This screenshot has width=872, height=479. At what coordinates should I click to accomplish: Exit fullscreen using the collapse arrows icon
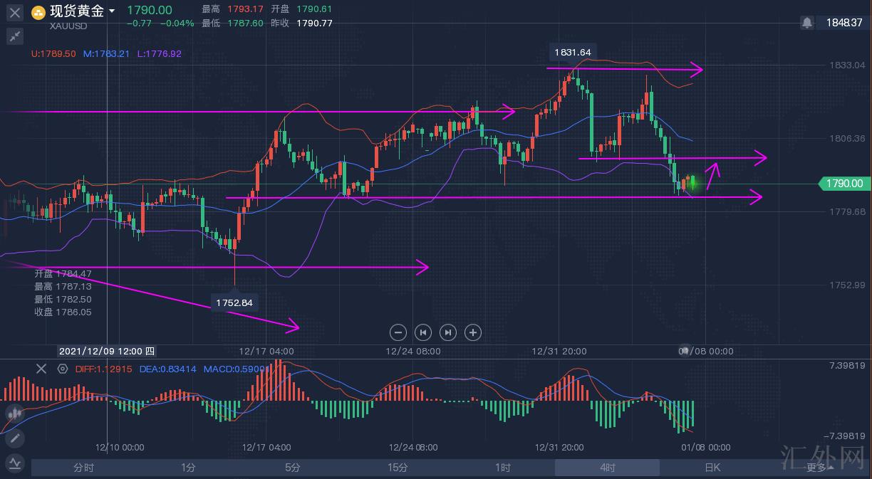coord(15,36)
